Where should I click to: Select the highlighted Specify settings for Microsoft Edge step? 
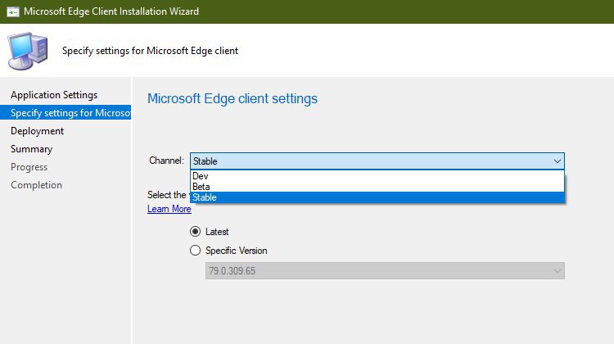click(65, 113)
